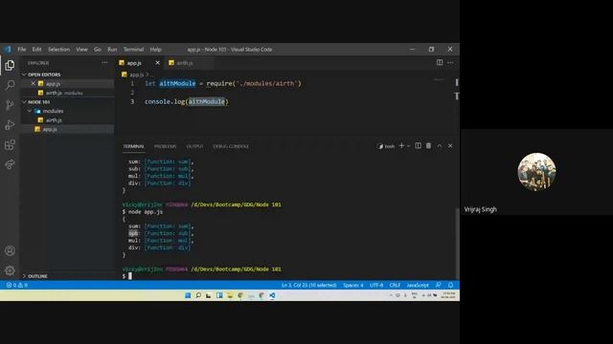Image resolution: width=613 pixels, height=344 pixels.
Task: Change encoding via UTF-8 status entry
Action: tap(376, 285)
